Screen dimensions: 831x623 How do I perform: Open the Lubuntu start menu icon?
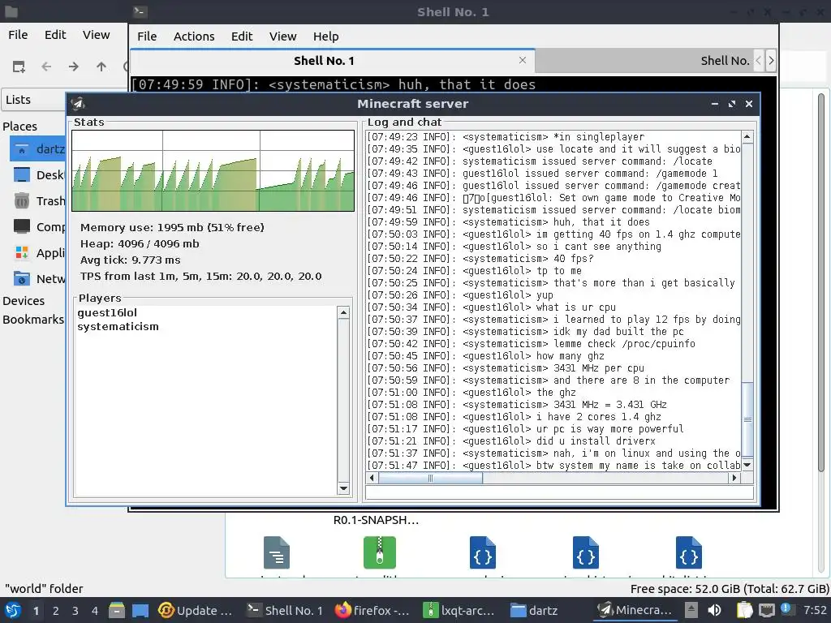click(x=13, y=610)
